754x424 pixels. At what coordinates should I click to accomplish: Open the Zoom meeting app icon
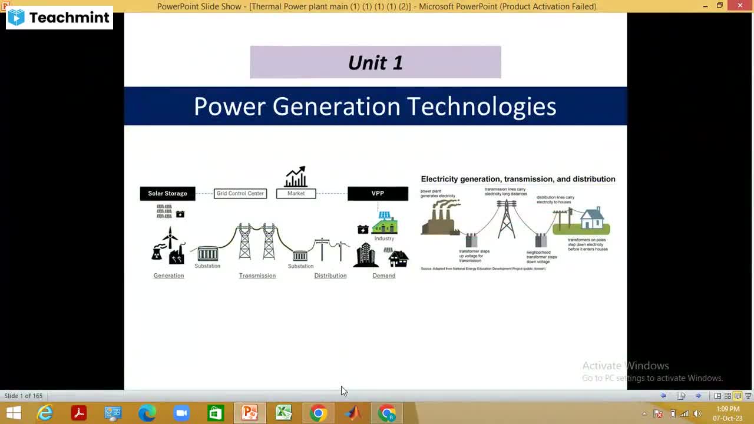coord(181,413)
